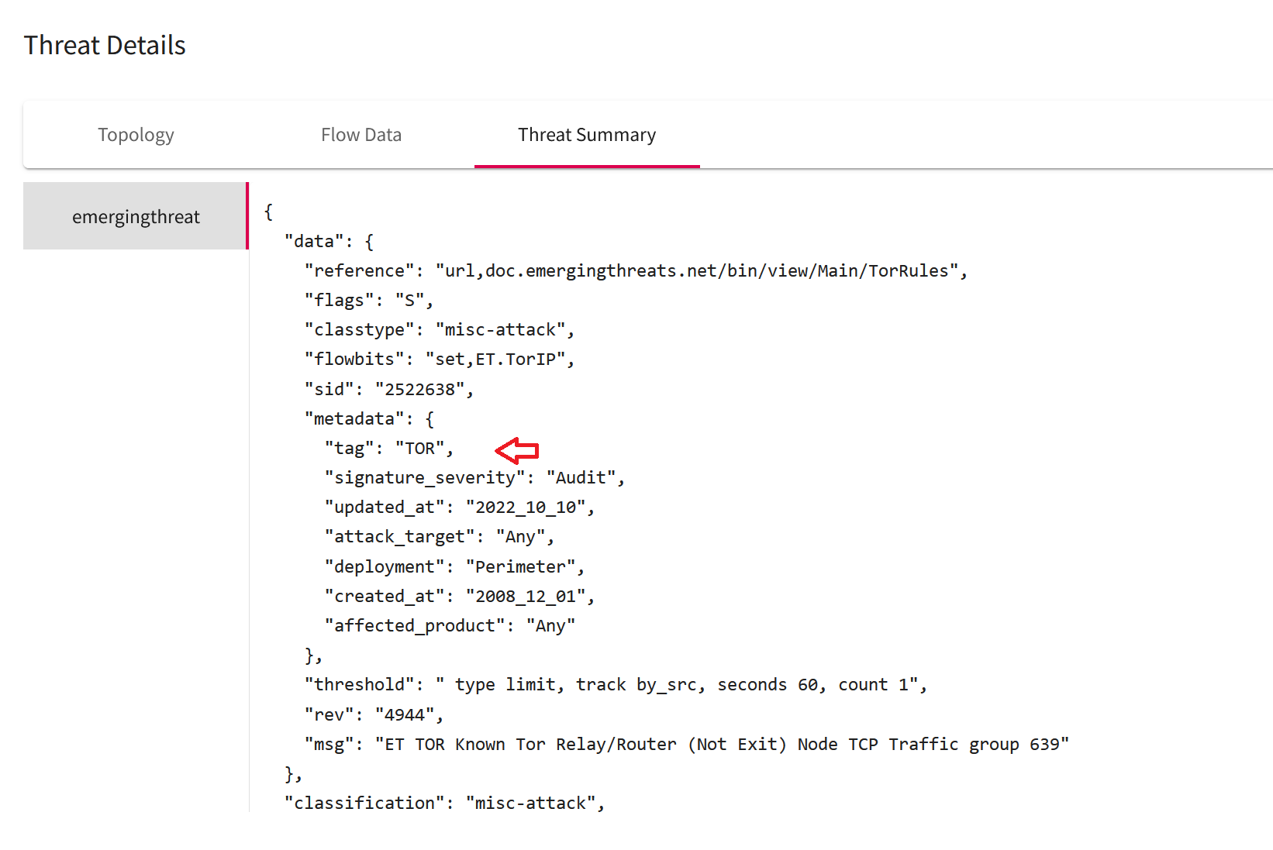Click the "flowbits" set,ET.TorIP line
Viewport: 1273px width, 850px height.
pyautogui.click(x=440, y=360)
